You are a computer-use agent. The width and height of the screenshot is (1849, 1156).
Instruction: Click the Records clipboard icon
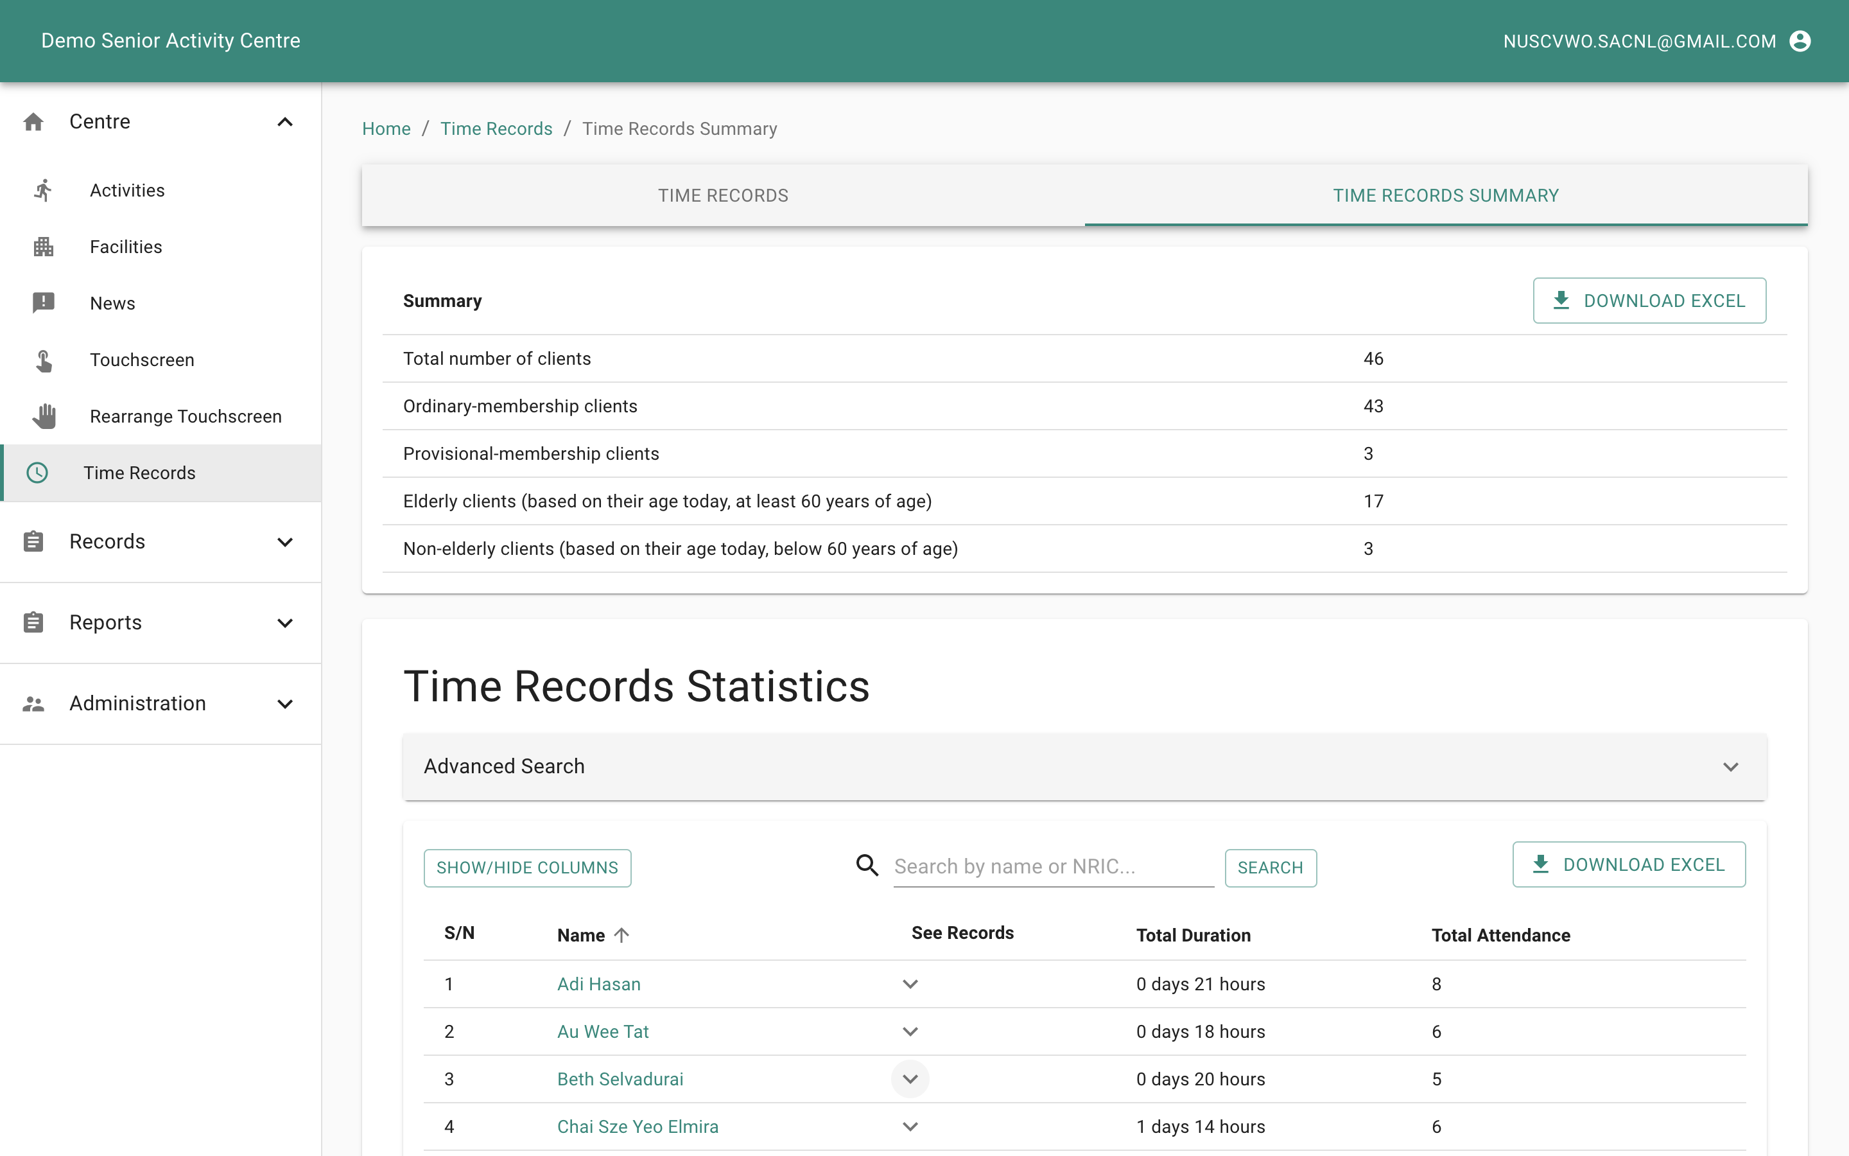(x=33, y=541)
